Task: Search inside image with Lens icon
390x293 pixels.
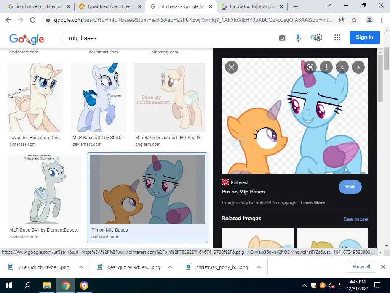Action: point(310,67)
